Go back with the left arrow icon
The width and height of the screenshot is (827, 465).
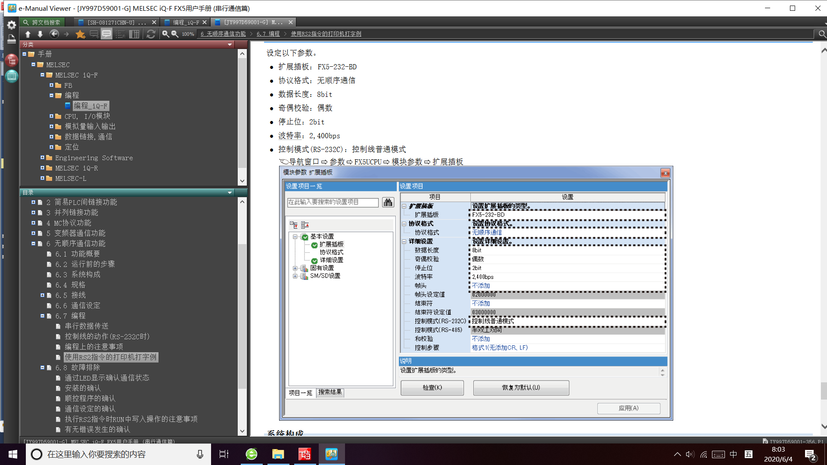(54, 34)
